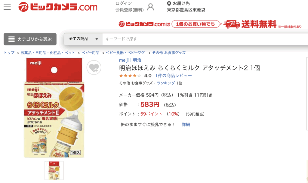The height and width of the screenshot is (183, 308).
Task: Click the delivery location pin icon
Action: click(169, 3)
